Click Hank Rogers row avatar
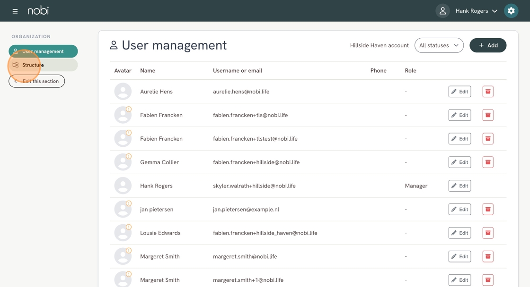Screen dimensions: 530x287 tap(123, 186)
